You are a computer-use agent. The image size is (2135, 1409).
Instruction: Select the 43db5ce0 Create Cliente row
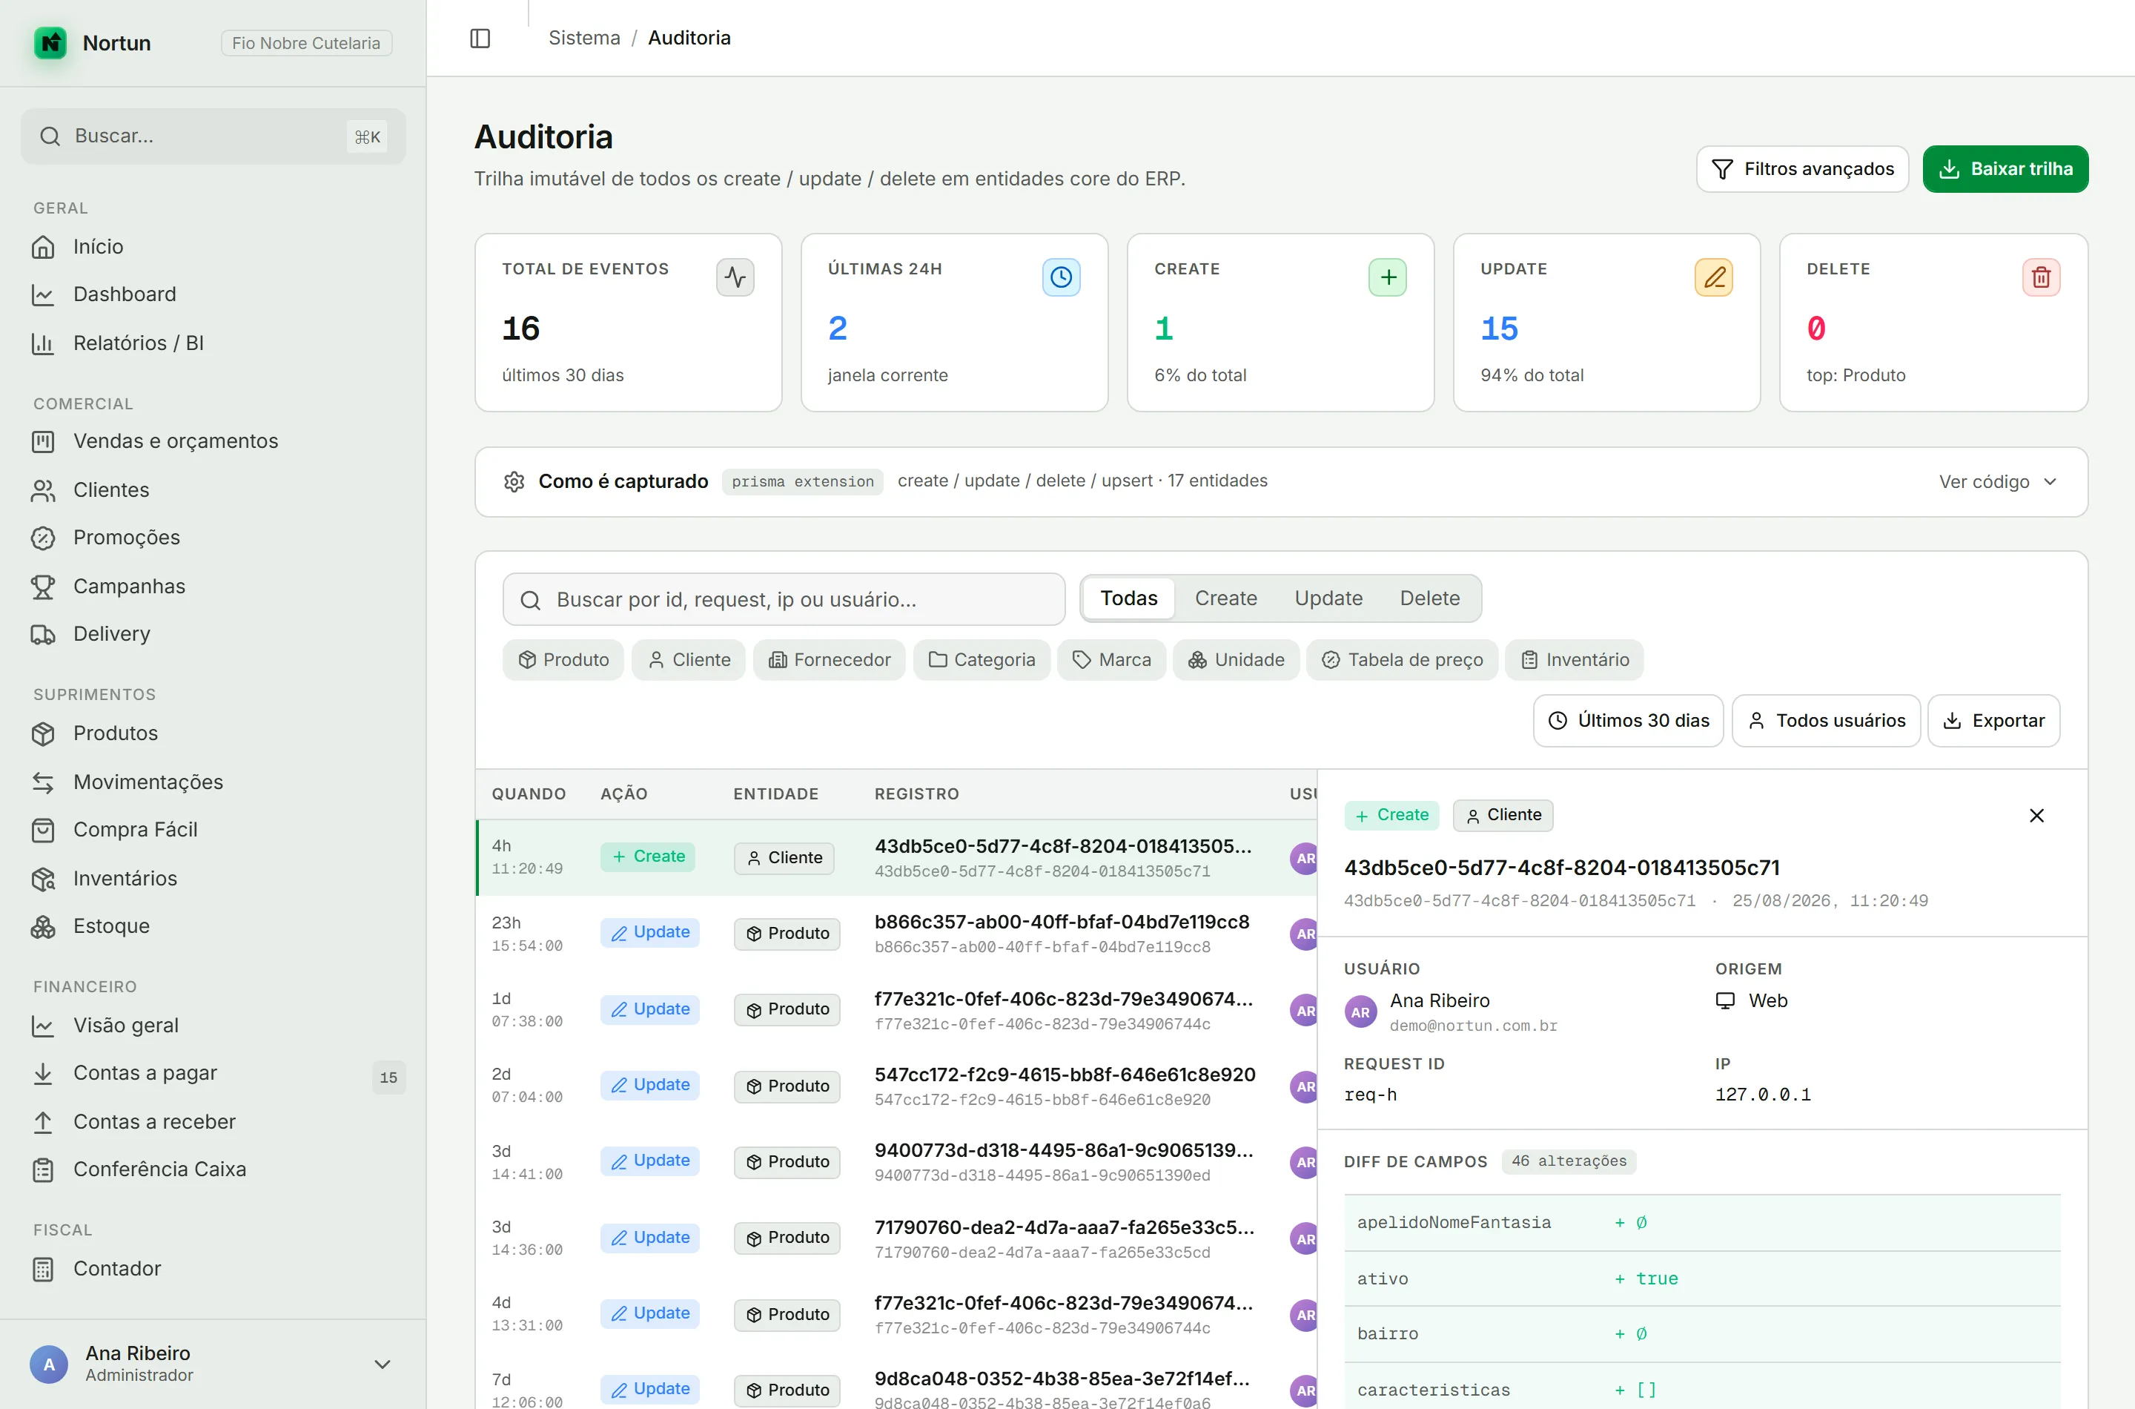click(896, 858)
